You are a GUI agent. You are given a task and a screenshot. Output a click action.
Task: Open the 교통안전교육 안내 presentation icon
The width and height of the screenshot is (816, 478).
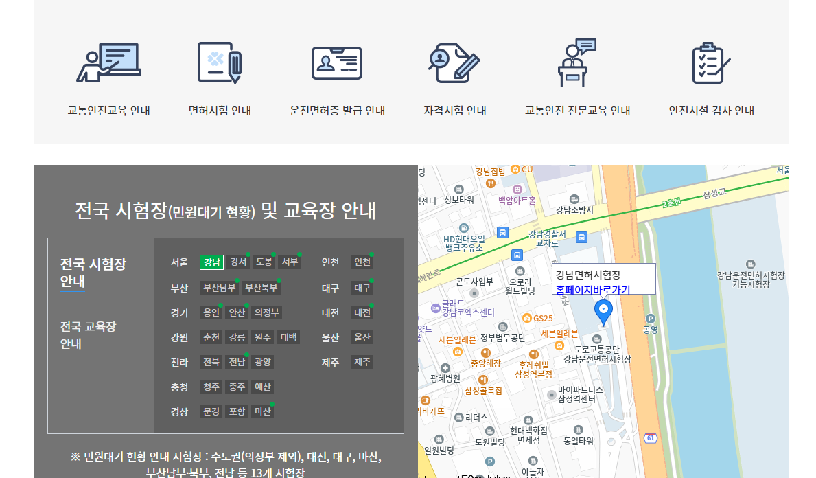pyautogui.click(x=109, y=62)
